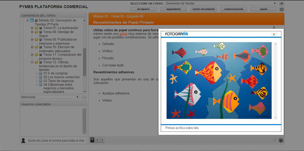Screen dimensions: 304x151
Task: Click the photo popup scroll up arrow
Action: pyautogui.click(x=275, y=44)
